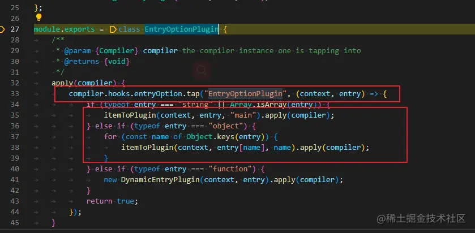475x233 pixels.
Task: Click the 'new' keyword on line 41
Action: (x=110, y=180)
